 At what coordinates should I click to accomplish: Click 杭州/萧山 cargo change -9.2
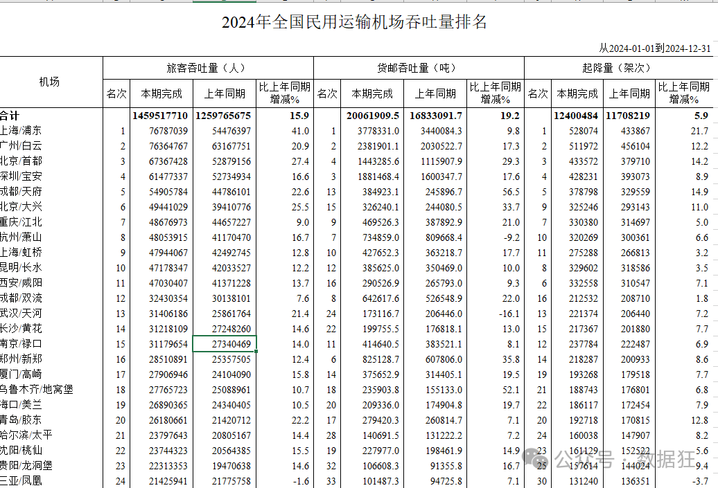511,237
